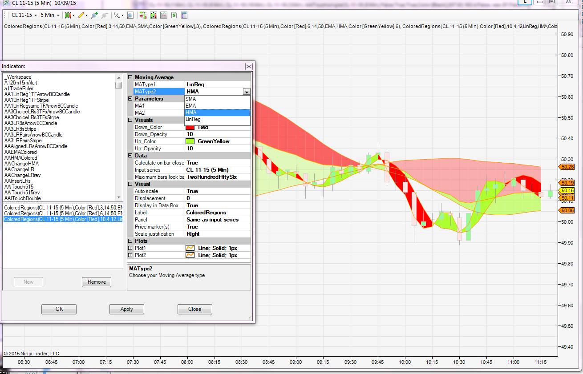The height and width of the screenshot is (374, 583).
Task: Open Chart Trader red-green bars icon
Action: coord(142,15)
